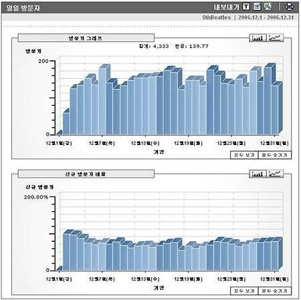Image resolution: width=301 pixels, height=300 pixels.
Task: Click 모두 보기 under new visitor ratio chart
Action: point(244,291)
